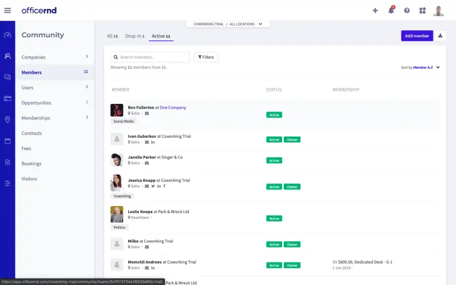The height and width of the screenshot is (285, 456).
Task: Click the apps grid icon
Action: point(422,10)
